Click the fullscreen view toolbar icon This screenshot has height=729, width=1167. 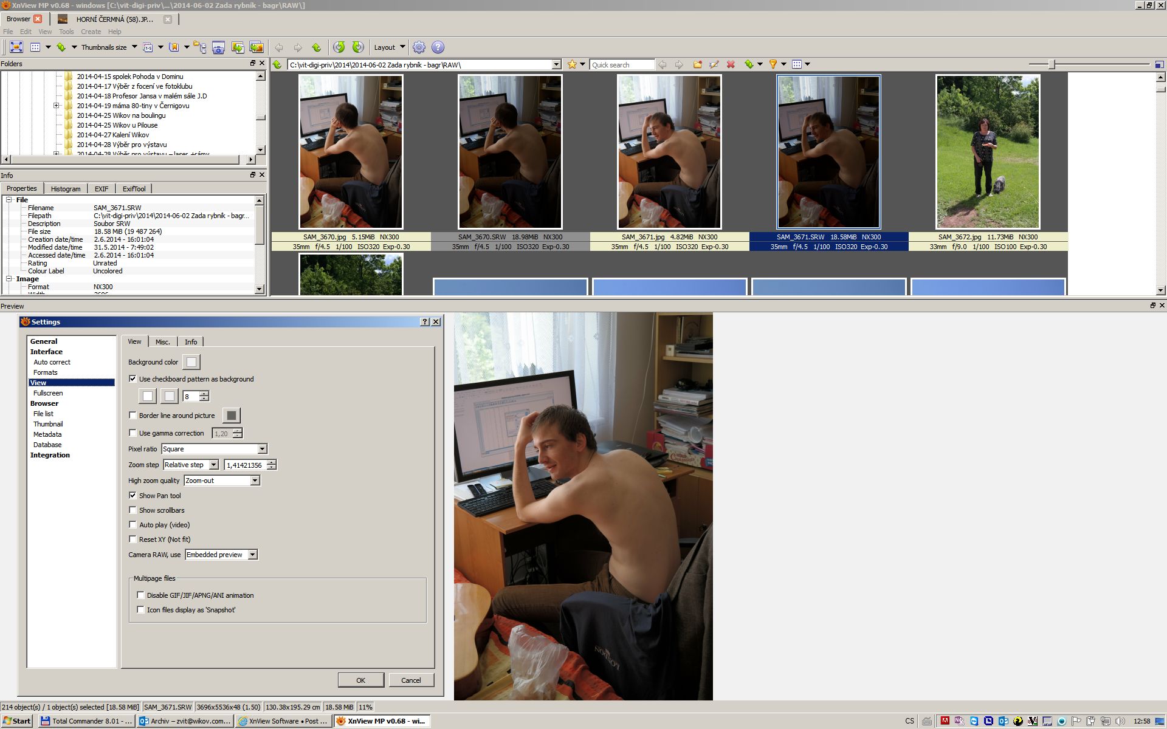click(x=16, y=47)
